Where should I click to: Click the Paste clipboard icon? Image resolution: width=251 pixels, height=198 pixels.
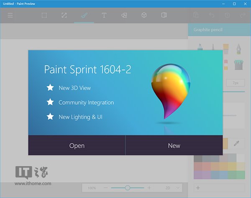click(x=196, y=15)
